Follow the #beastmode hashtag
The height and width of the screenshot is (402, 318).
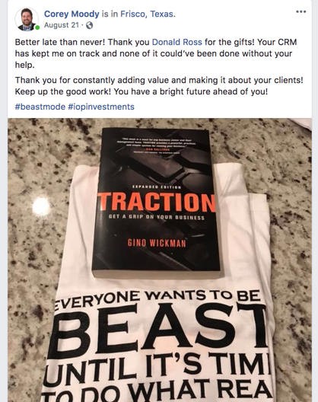pos(40,107)
